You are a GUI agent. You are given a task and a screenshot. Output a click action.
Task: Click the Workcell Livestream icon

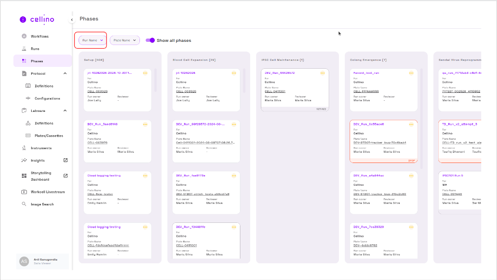24,192
